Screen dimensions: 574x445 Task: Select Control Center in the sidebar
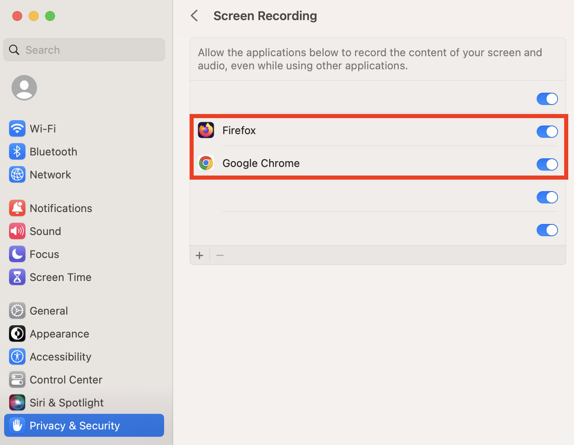point(84,380)
